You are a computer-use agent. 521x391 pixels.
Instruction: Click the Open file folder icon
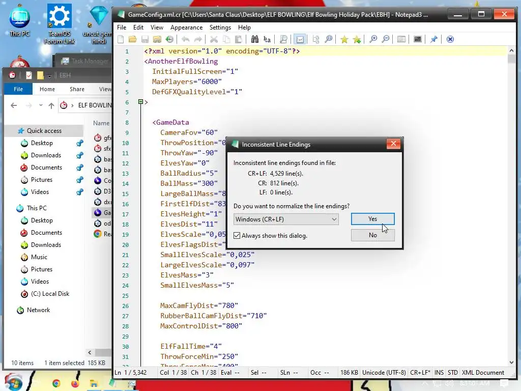click(x=133, y=39)
